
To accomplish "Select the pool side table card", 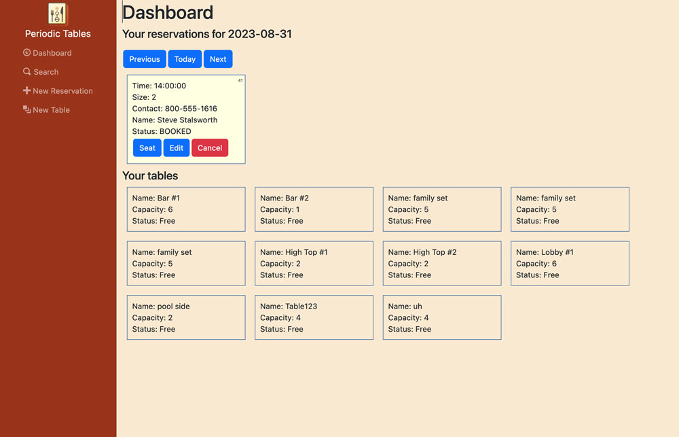I will [x=186, y=317].
